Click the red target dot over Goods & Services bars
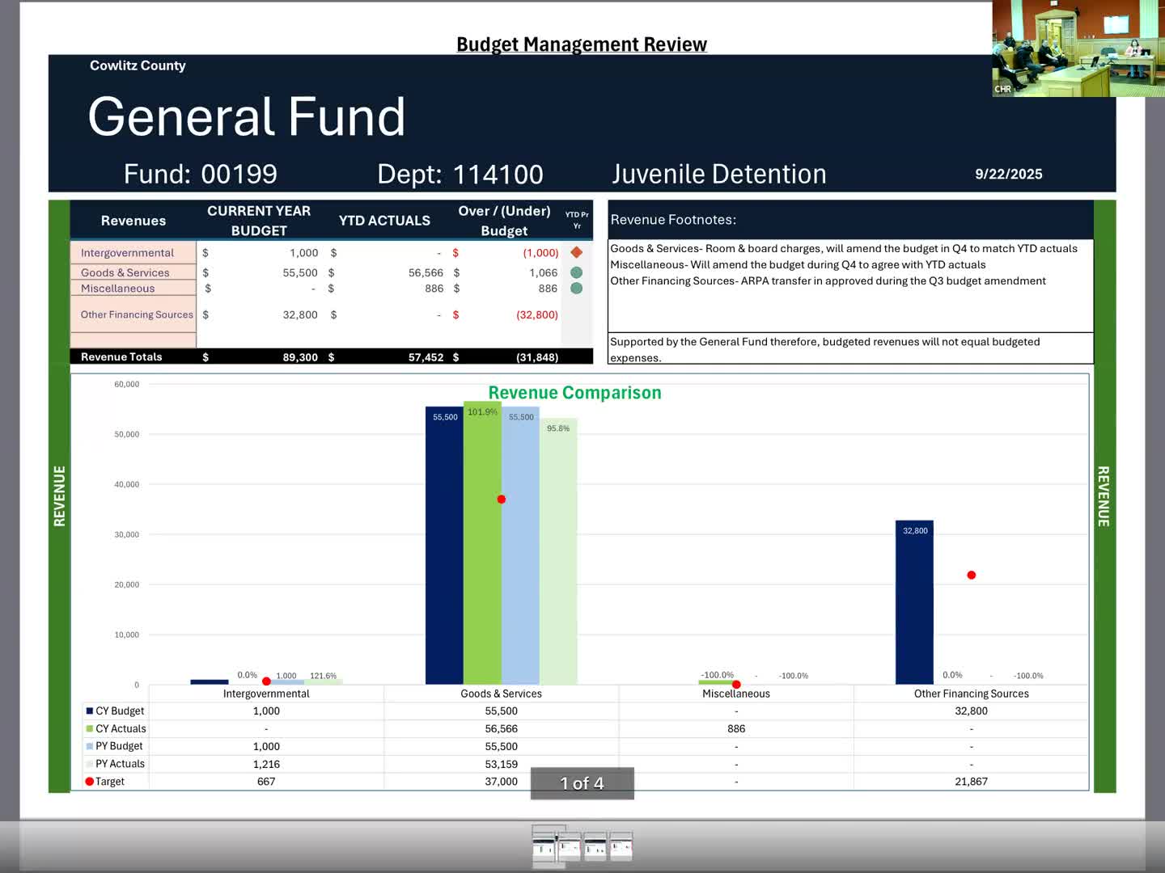Image resolution: width=1165 pixels, height=873 pixels. 502,500
